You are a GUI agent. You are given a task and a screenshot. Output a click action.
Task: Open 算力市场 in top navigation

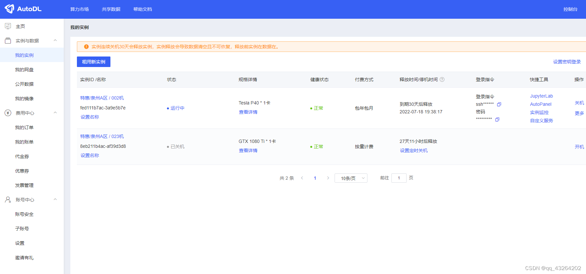click(x=80, y=9)
